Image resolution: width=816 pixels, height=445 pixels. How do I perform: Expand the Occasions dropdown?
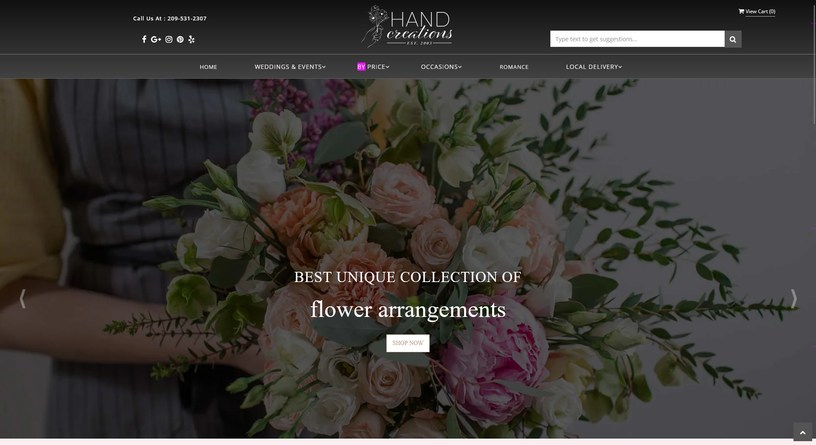pos(441,67)
